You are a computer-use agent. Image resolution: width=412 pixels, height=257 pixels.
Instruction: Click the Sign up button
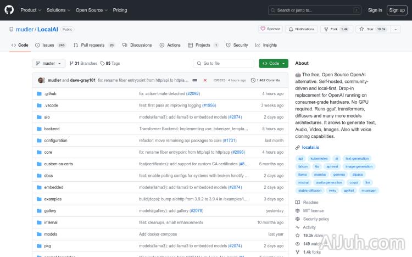click(x=396, y=10)
